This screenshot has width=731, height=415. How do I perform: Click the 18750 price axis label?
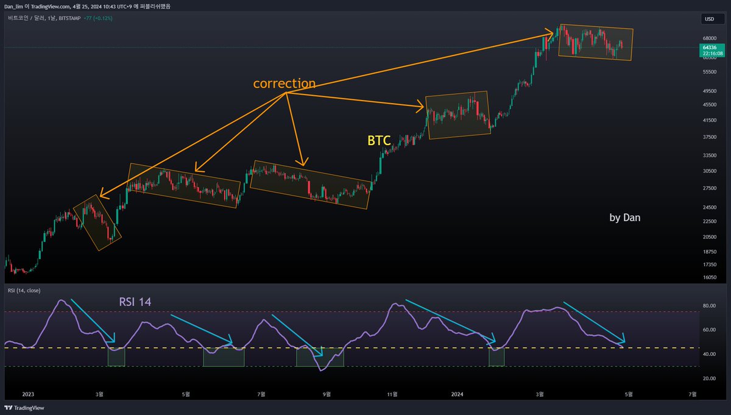[708, 251]
